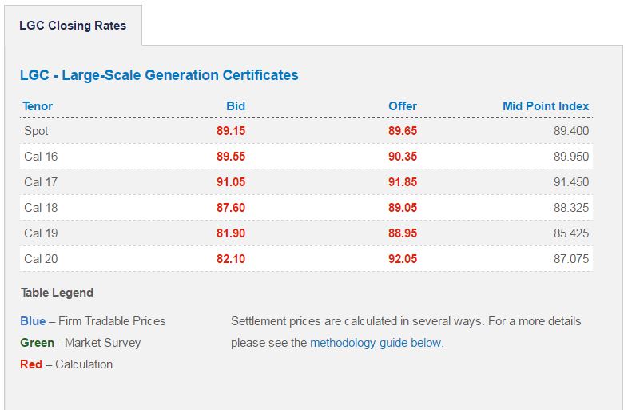
Task: Select the Cal 19 row label
Action: [41, 233]
